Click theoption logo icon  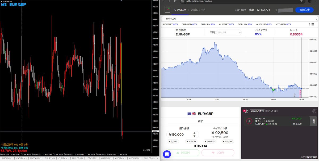coord(167,10)
